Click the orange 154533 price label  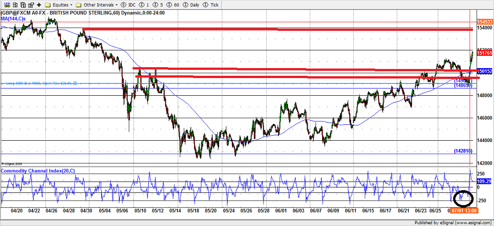(484, 21)
